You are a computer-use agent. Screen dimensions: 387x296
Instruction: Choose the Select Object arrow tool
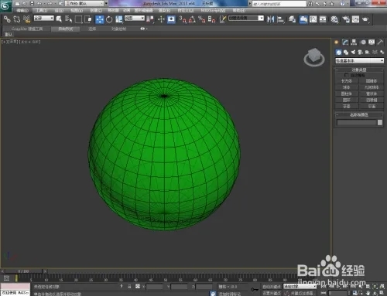tap(59, 19)
